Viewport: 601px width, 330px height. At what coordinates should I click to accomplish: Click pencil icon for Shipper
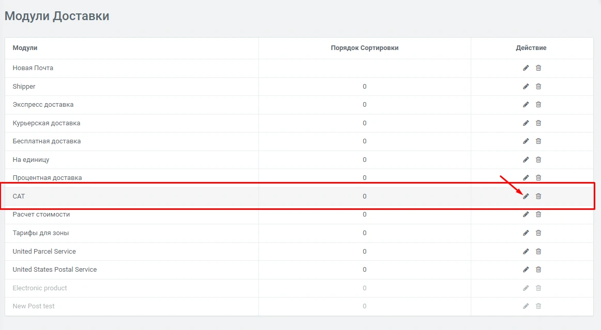[x=526, y=87]
